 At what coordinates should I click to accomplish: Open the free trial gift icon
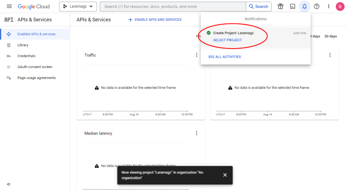point(280,7)
